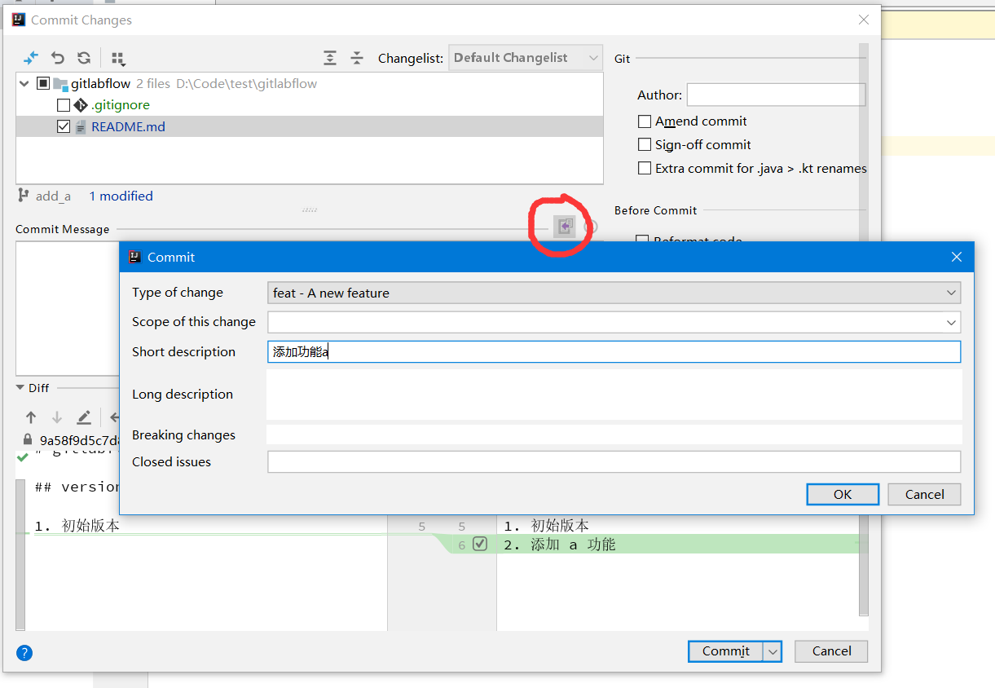Click the Collapse All icon
This screenshot has height=688, width=995.
tap(357, 58)
